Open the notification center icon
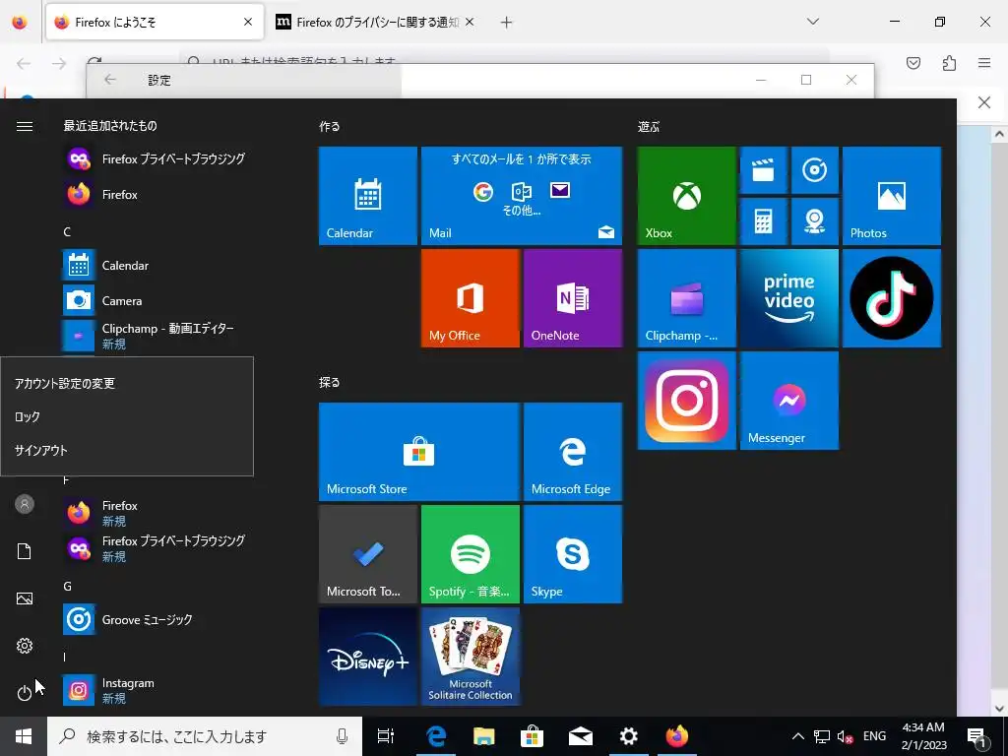 tap(977, 736)
